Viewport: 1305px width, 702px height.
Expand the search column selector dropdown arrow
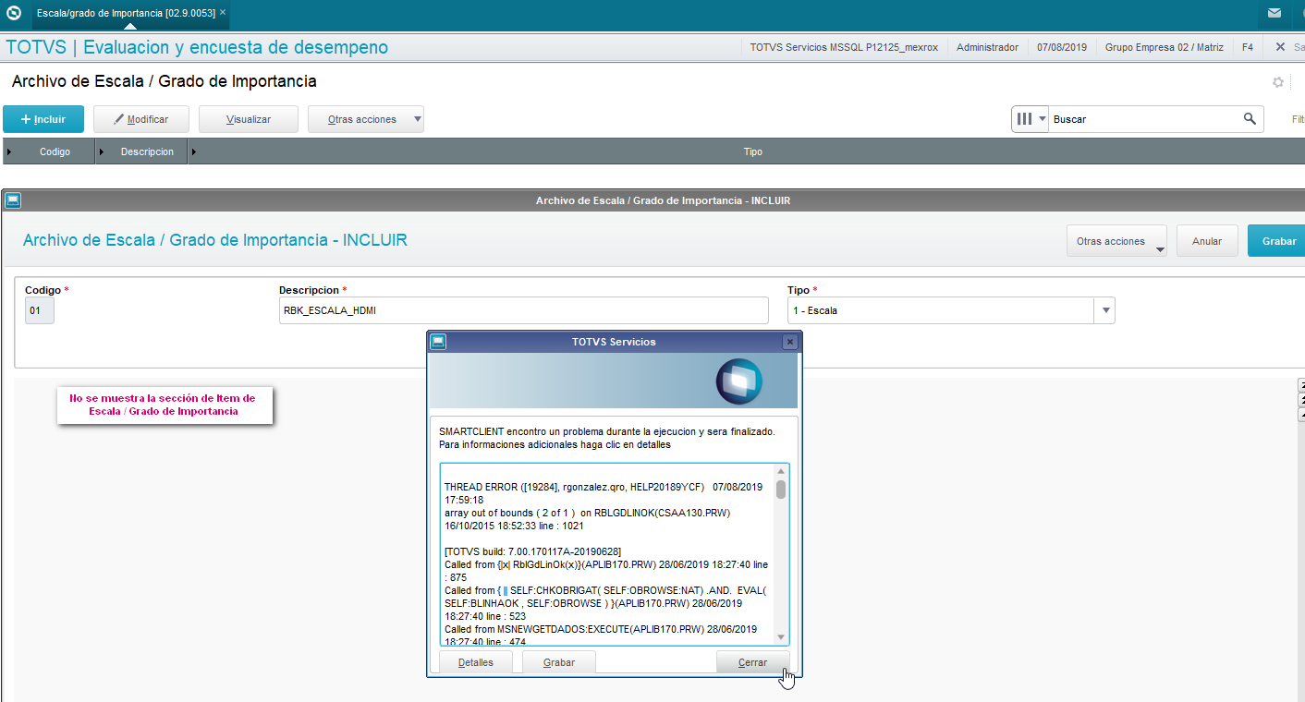(x=1043, y=119)
